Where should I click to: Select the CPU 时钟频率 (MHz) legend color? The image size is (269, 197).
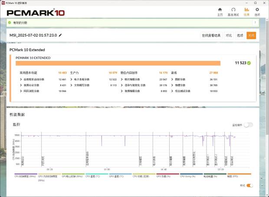(x=26, y=174)
